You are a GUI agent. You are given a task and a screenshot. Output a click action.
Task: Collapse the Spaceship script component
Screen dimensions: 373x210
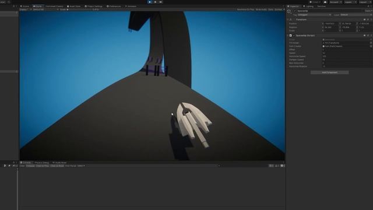(x=287, y=36)
